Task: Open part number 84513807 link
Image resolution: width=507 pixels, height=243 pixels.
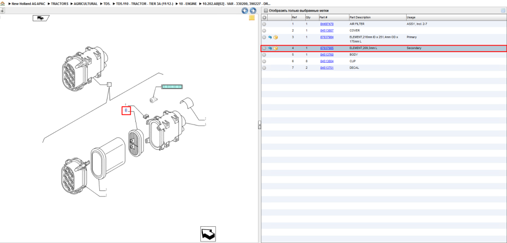Action: [327, 31]
